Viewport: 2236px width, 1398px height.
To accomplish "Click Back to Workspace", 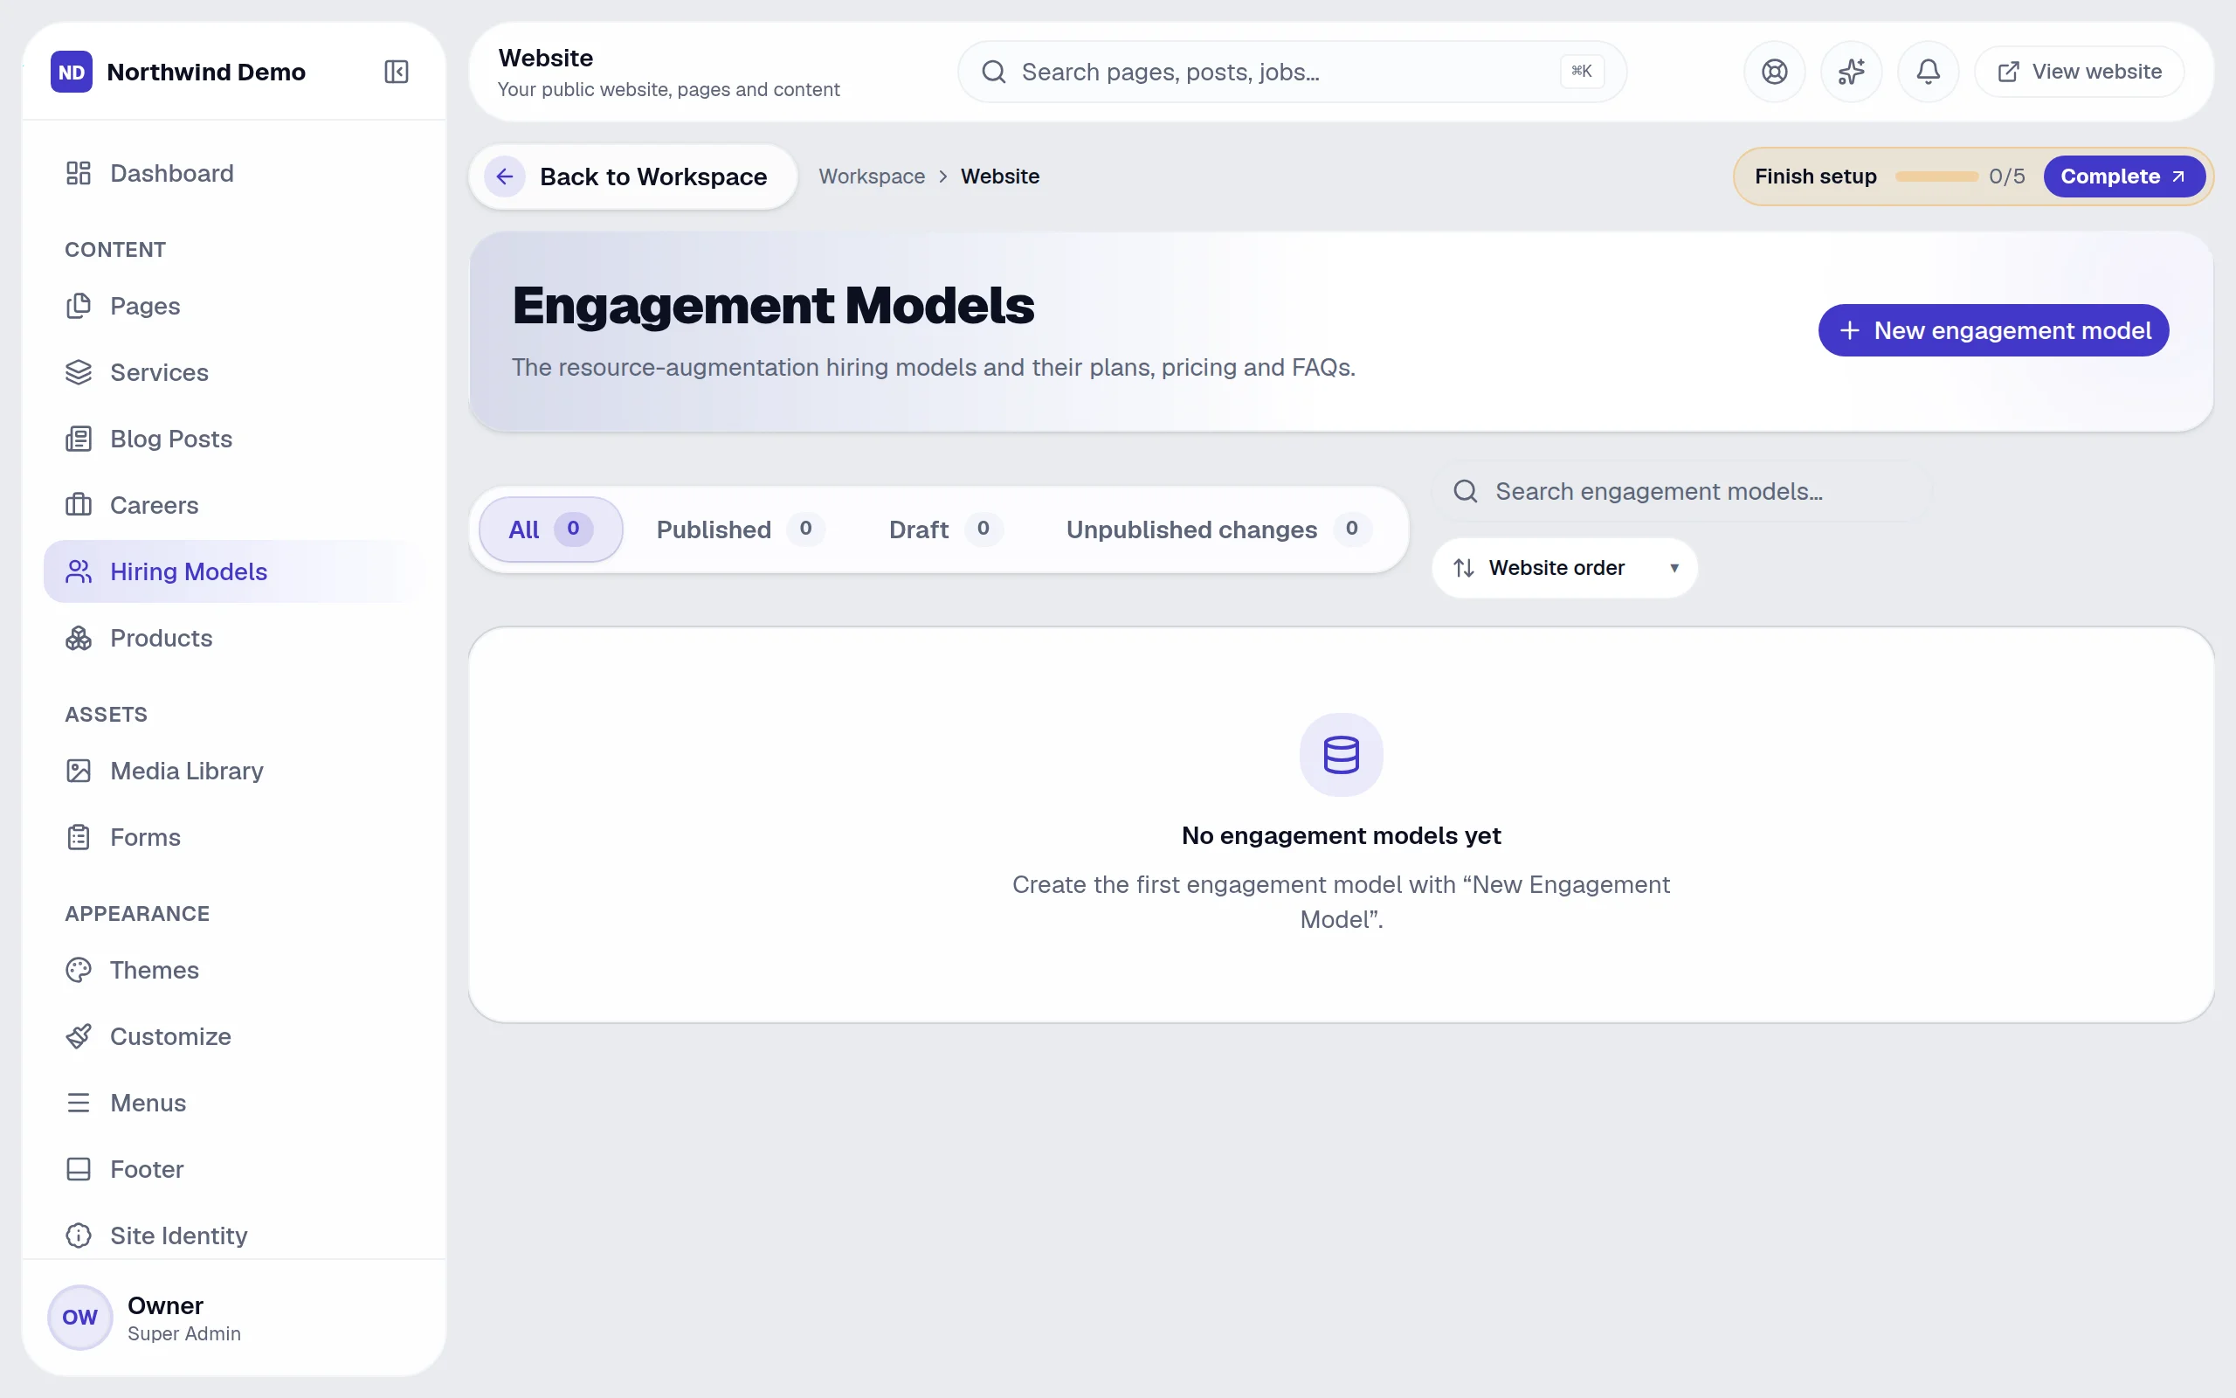I will click(633, 176).
